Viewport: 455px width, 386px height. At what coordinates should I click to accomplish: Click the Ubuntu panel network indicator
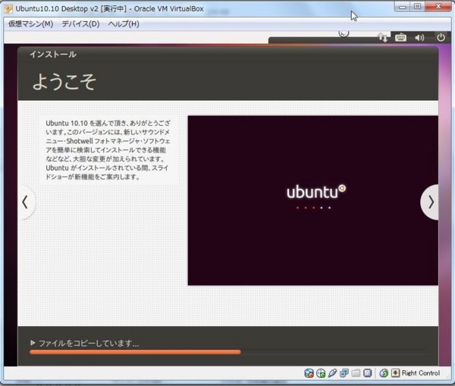coord(382,38)
